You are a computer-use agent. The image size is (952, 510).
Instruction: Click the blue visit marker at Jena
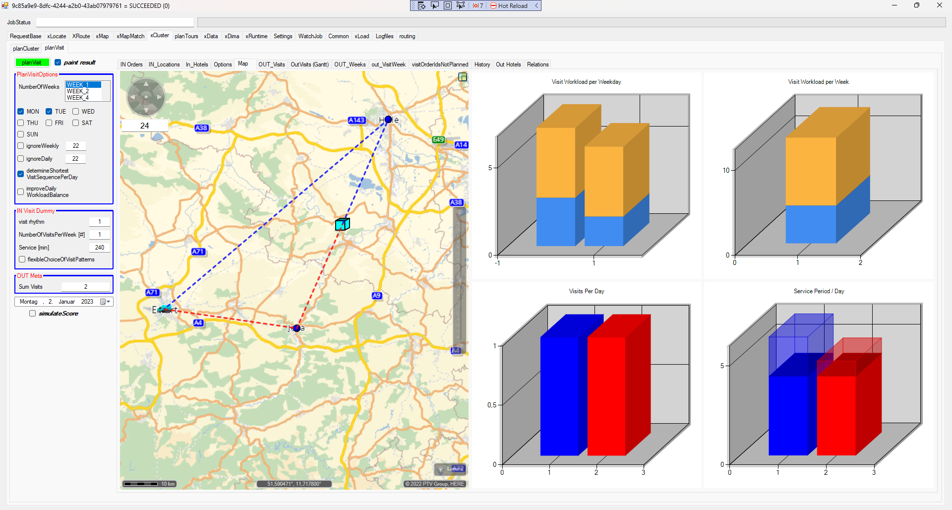coord(297,328)
